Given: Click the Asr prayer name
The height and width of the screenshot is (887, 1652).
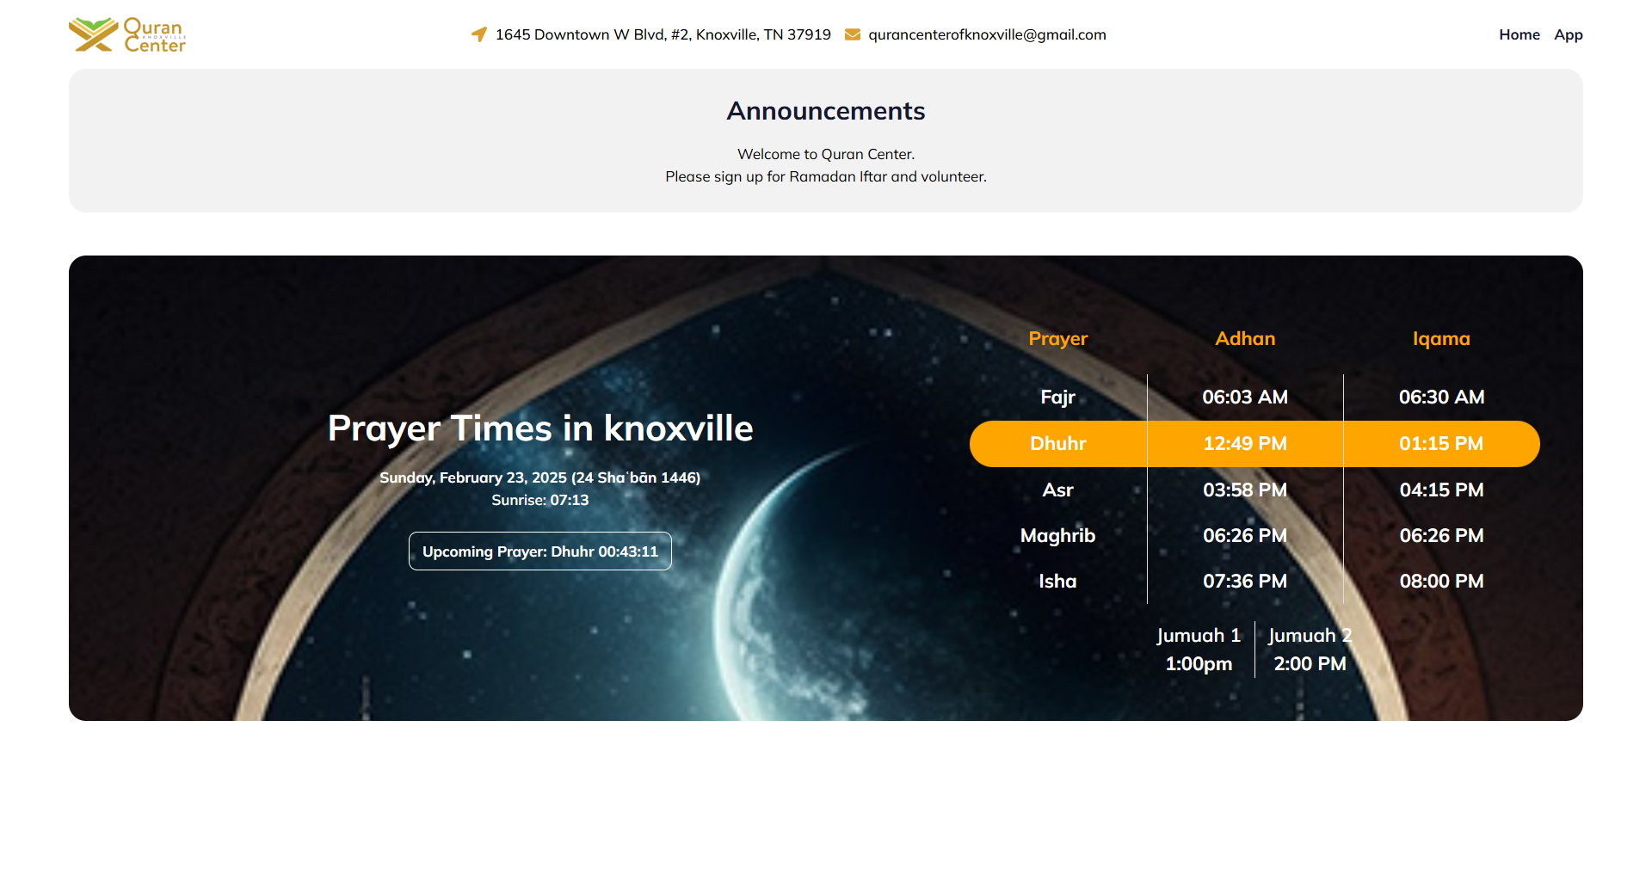Looking at the screenshot, I should (x=1057, y=490).
